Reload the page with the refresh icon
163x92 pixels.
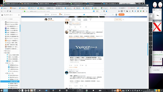7,11
